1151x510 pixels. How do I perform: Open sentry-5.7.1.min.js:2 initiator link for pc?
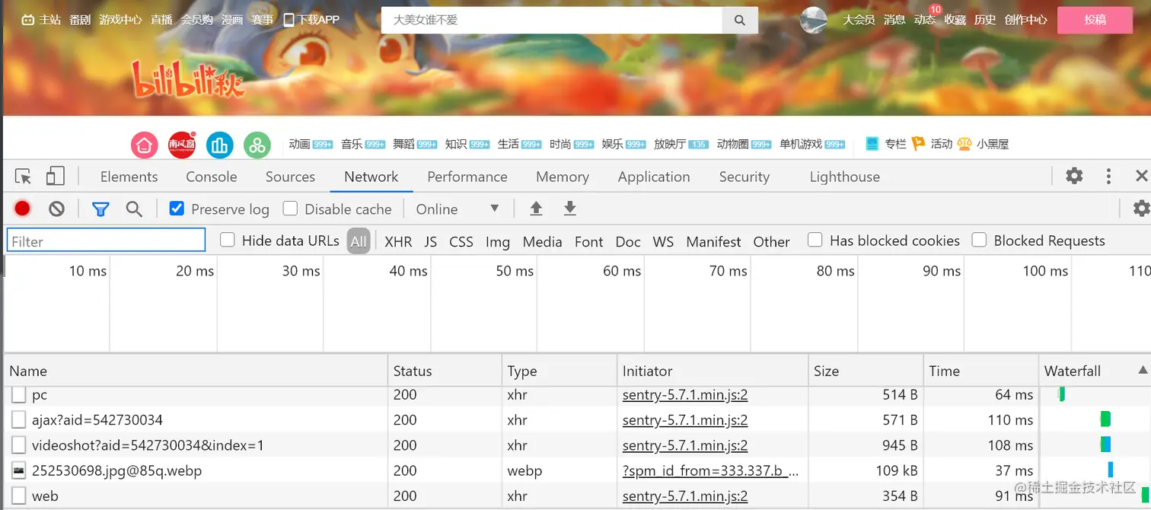pos(685,395)
